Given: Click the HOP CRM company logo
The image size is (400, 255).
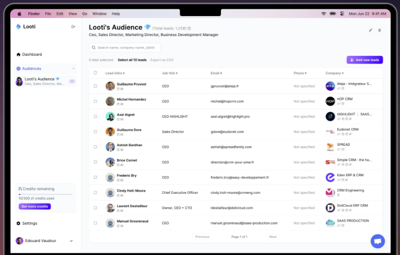Looking at the screenshot, I should click(330, 101).
